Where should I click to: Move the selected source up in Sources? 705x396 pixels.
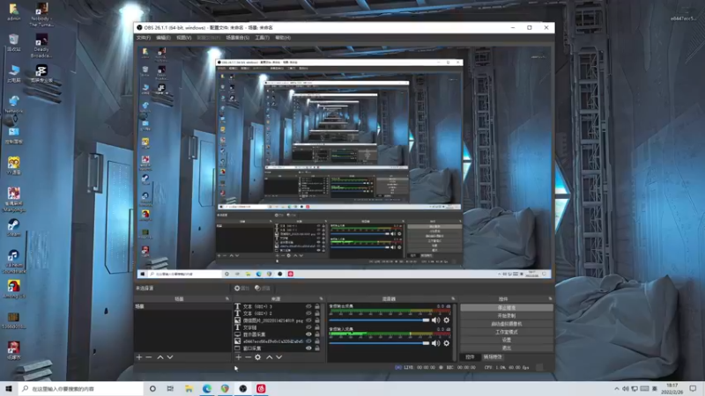pyautogui.click(x=269, y=357)
